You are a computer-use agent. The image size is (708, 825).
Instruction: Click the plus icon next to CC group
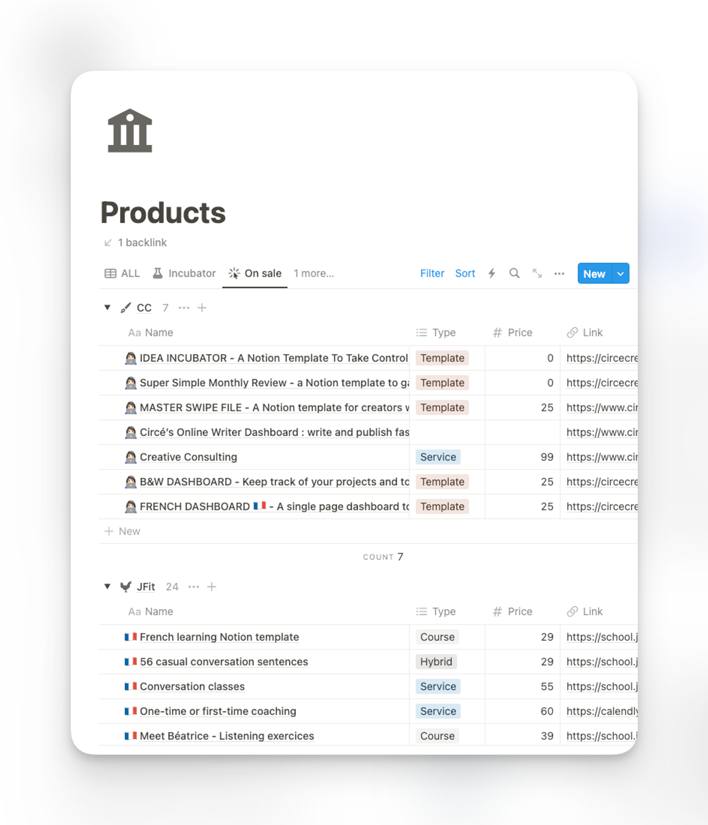(x=202, y=308)
